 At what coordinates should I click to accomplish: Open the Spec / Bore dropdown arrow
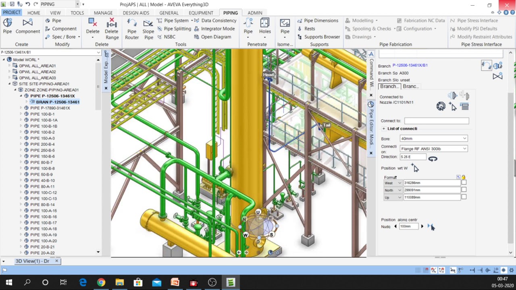tap(79, 37)
